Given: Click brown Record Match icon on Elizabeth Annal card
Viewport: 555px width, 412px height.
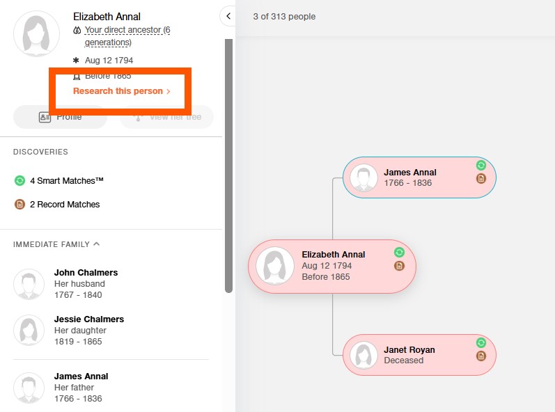Looking at the screenshot, I should pyautogui.click(x=399, y=266).
